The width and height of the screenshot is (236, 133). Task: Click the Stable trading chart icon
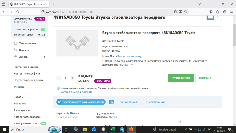pyautogui.click(x=43, y=30)
